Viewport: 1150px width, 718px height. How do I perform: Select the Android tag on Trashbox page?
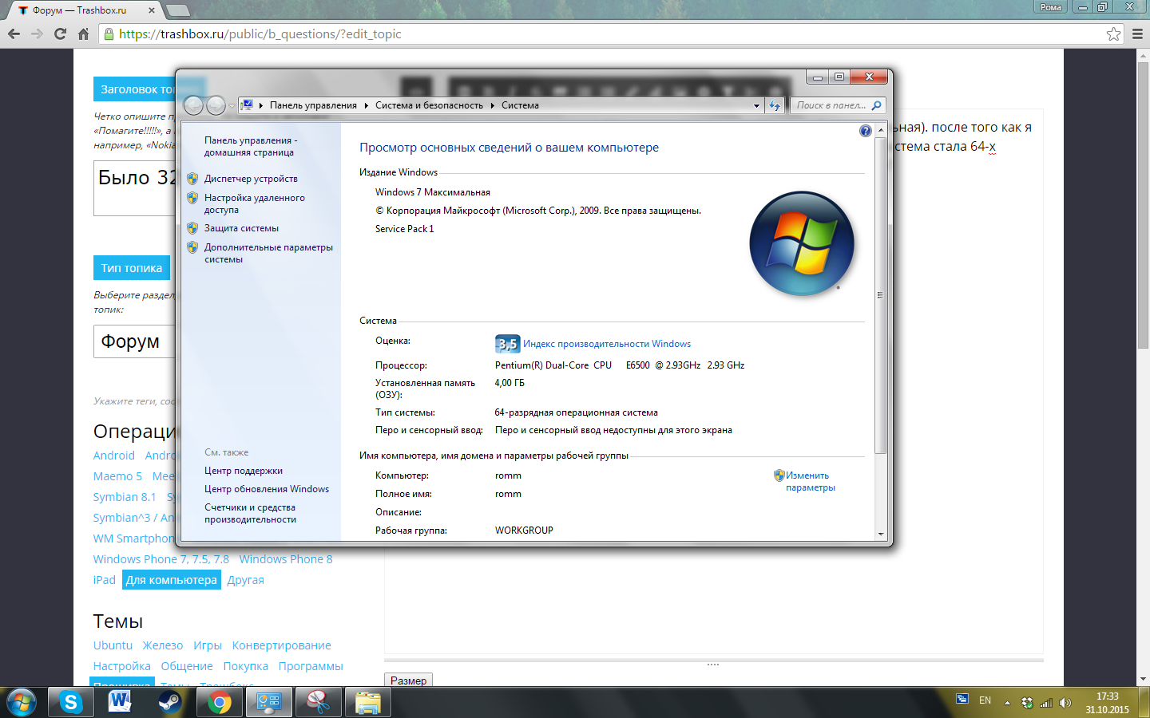[114, 456]
